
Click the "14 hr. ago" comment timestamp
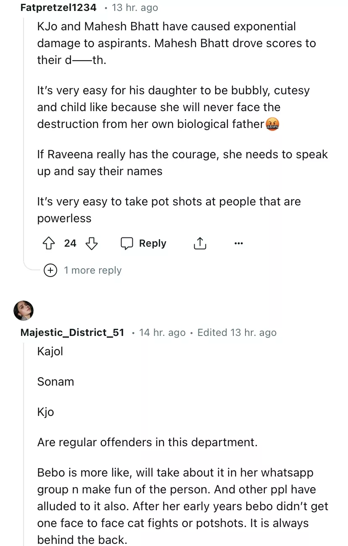(x=162, y=333)
